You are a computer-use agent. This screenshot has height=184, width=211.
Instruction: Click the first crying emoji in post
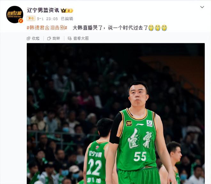[x=151, y=28]
